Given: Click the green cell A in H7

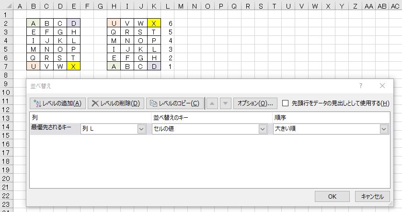Looking at the screenshot, I should click(114, 67).
